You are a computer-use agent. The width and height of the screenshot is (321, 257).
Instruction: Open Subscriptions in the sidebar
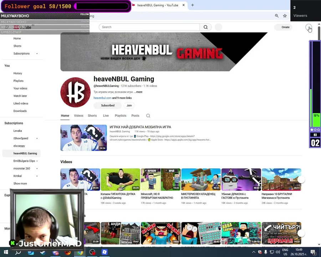tap(21, 54)
